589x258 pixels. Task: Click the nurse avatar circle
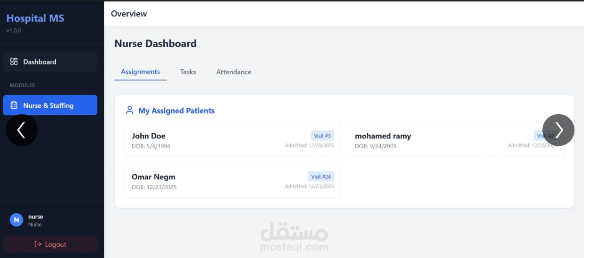click(17, 220)
